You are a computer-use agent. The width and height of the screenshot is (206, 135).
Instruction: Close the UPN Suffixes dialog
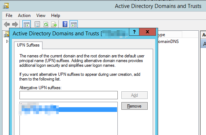click(x=148, y=32)
